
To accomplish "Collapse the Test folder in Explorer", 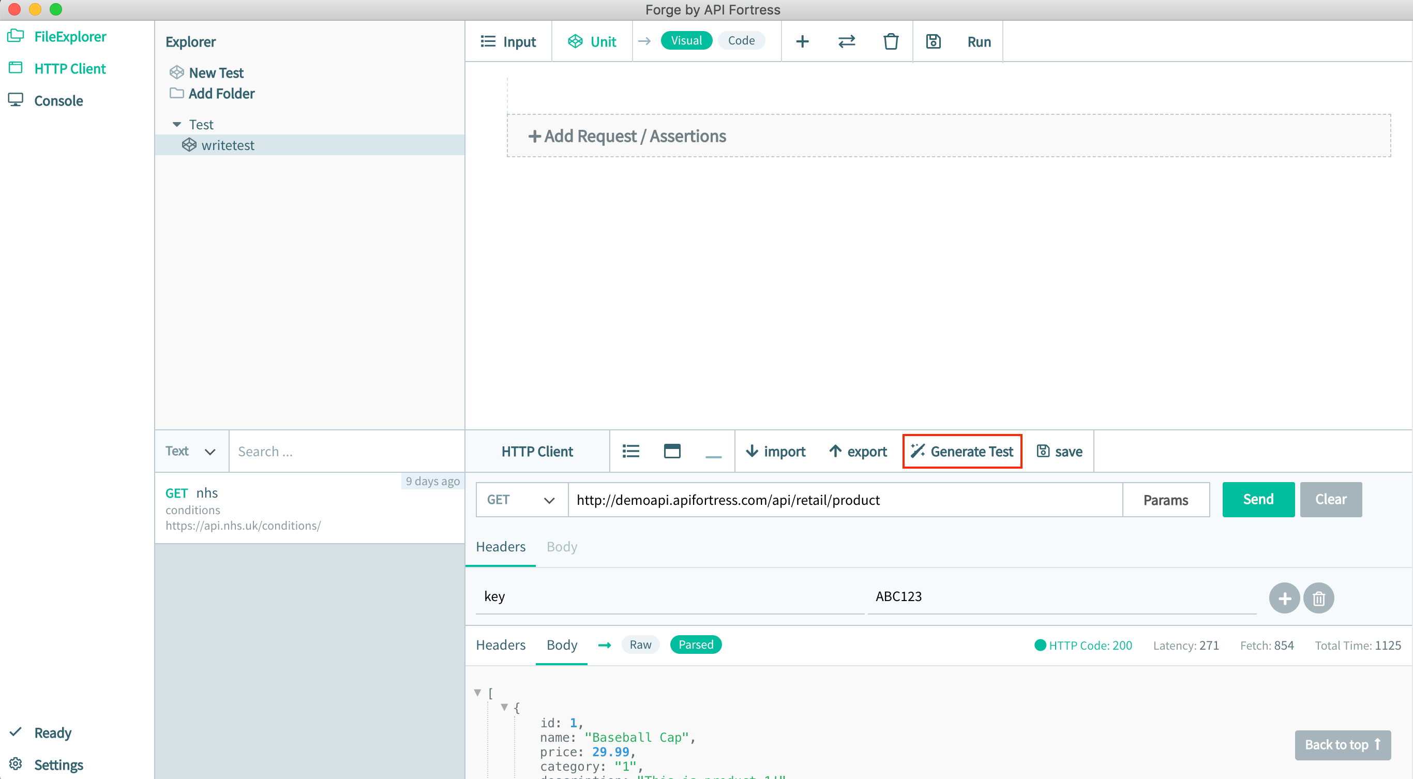I will [177, 125].
